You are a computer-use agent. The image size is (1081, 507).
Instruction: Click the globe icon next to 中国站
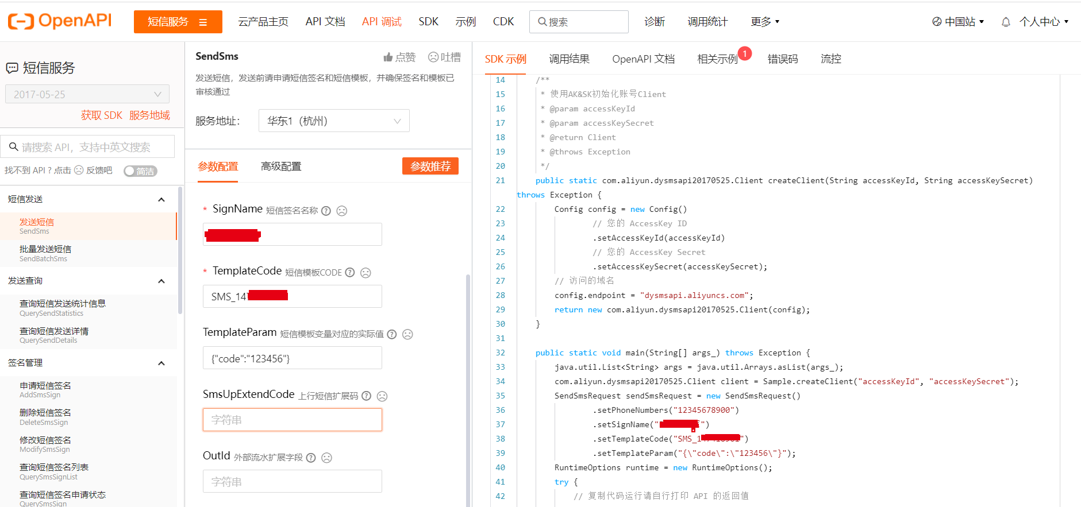coord(937,22)
